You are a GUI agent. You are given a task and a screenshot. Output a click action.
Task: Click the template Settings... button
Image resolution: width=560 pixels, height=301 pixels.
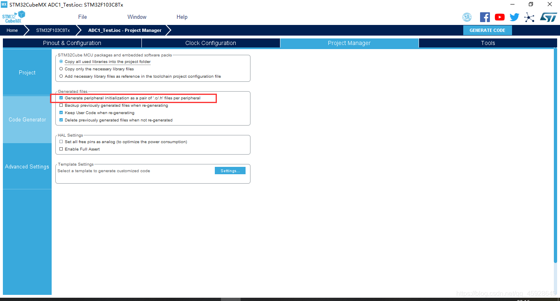tap(230, 171)
